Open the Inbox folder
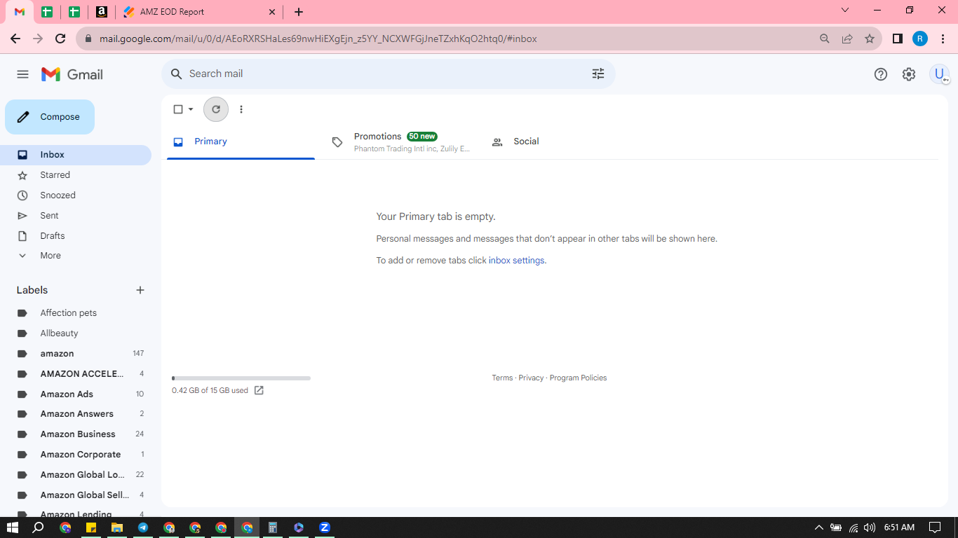The width and height of the screenshot is (958, 538). tap(76, 155)
